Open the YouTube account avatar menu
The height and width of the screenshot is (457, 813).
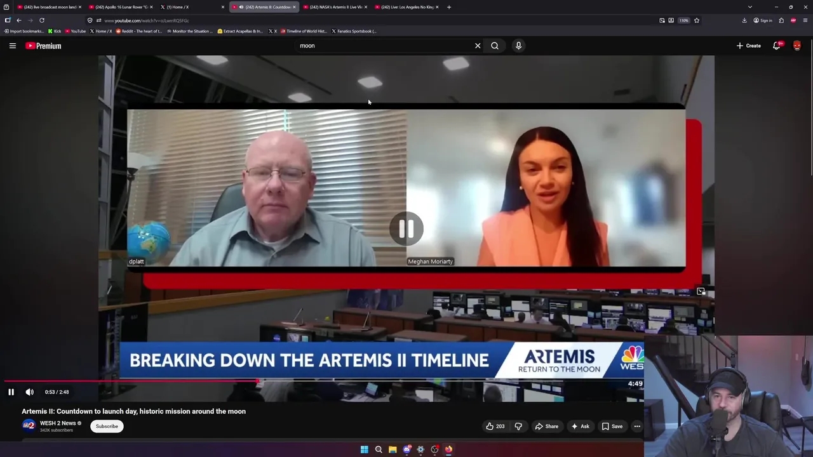click(x=797, y=46)
